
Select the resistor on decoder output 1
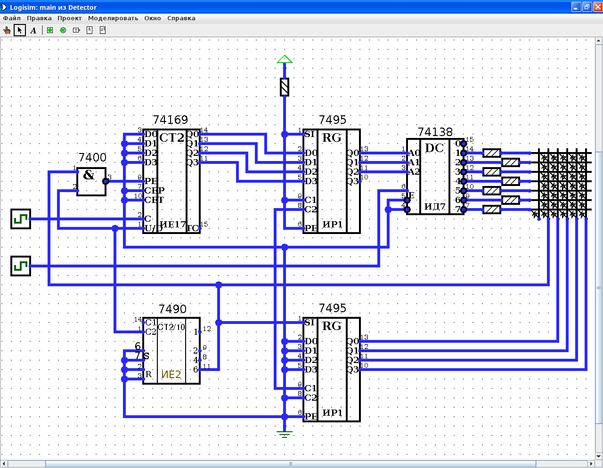click(x=492, y=153)
